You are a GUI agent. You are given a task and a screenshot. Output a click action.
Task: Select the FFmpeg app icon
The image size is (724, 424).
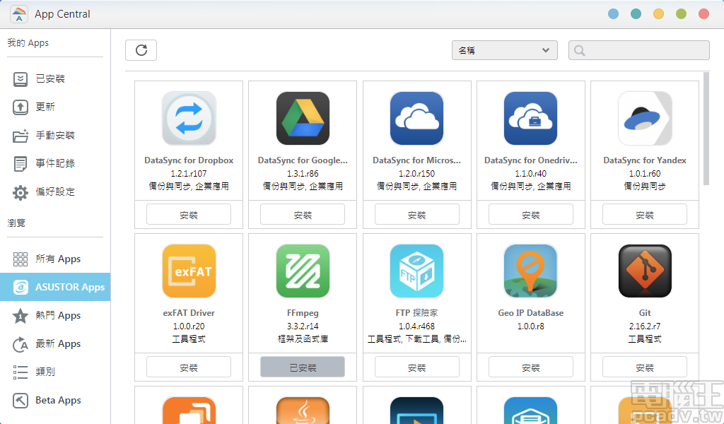(303, 271)
